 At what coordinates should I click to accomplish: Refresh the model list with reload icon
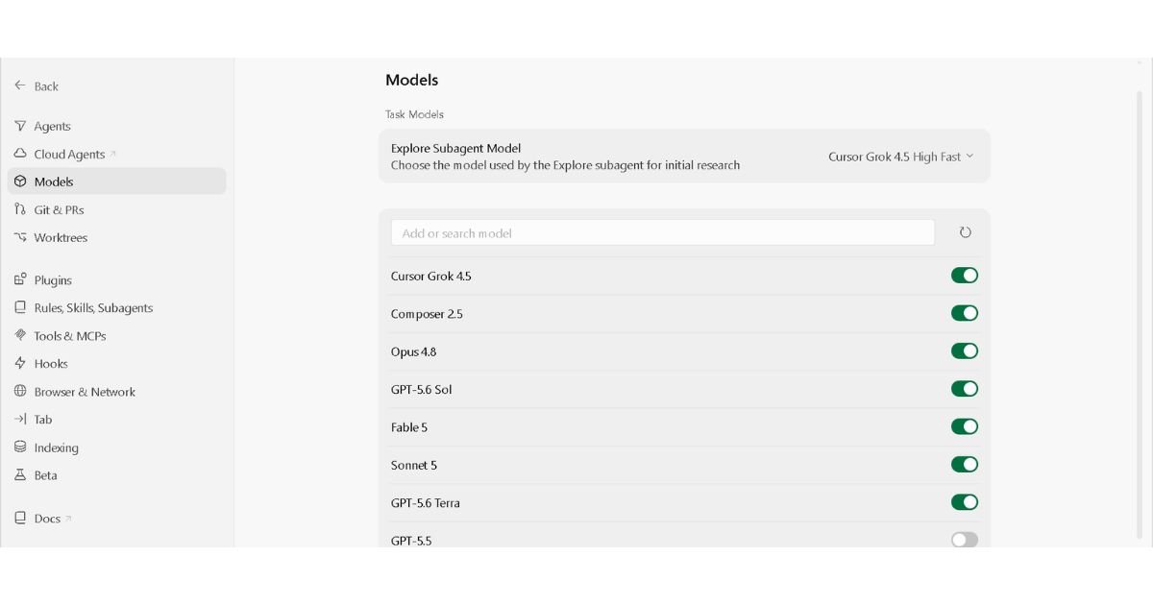965,232
